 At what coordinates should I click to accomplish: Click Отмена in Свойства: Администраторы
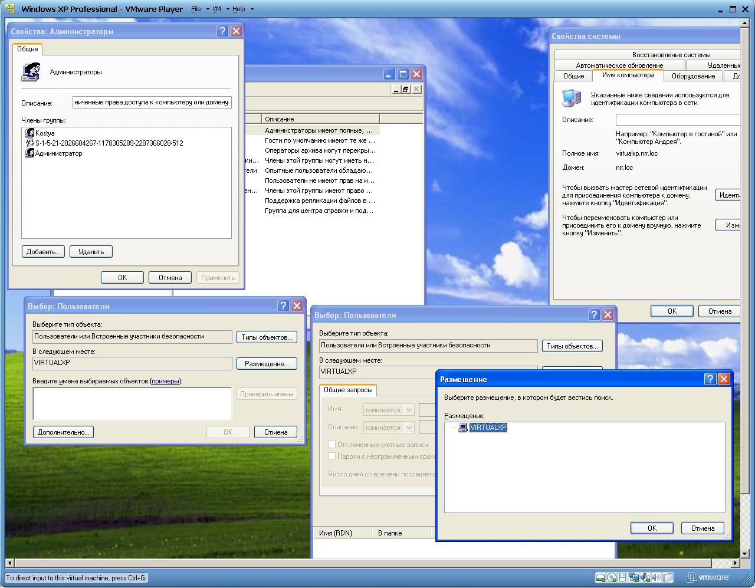click(x=170, y=277)
